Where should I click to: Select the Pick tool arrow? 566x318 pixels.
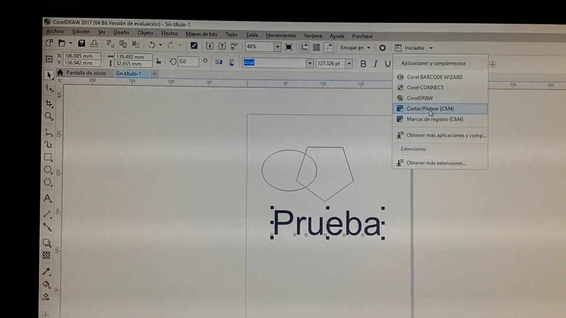click(49, 75)
